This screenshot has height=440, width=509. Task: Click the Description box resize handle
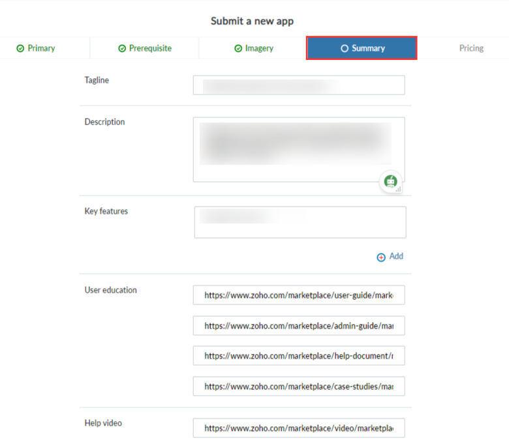click(400, 190)
